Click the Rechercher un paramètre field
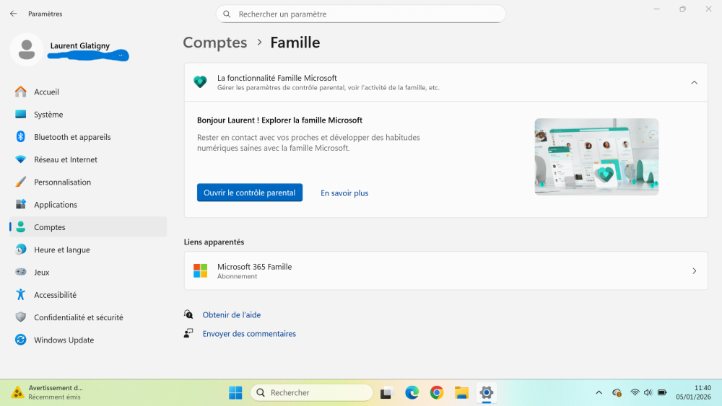Image resolution: width=722 pixels, height=406 pixels. (x=361, y=14)
